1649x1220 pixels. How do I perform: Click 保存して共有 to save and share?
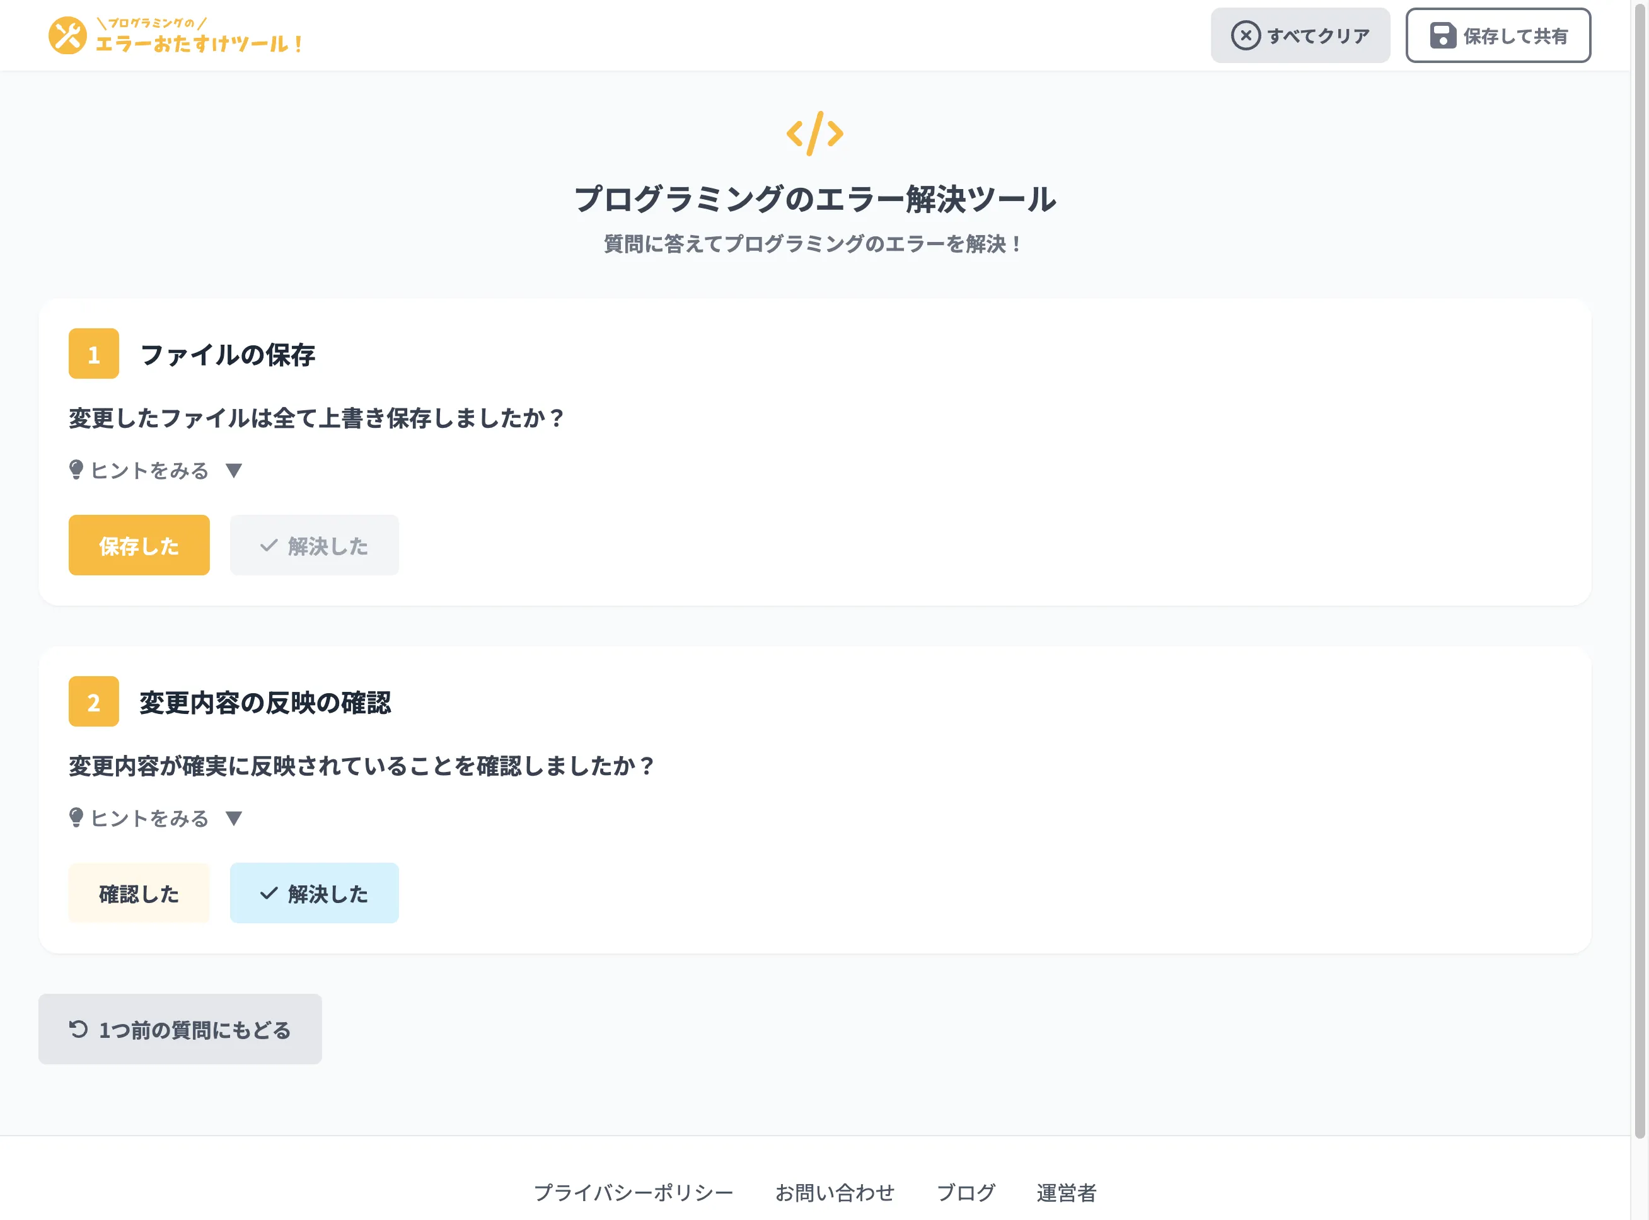coord(1498,35)
